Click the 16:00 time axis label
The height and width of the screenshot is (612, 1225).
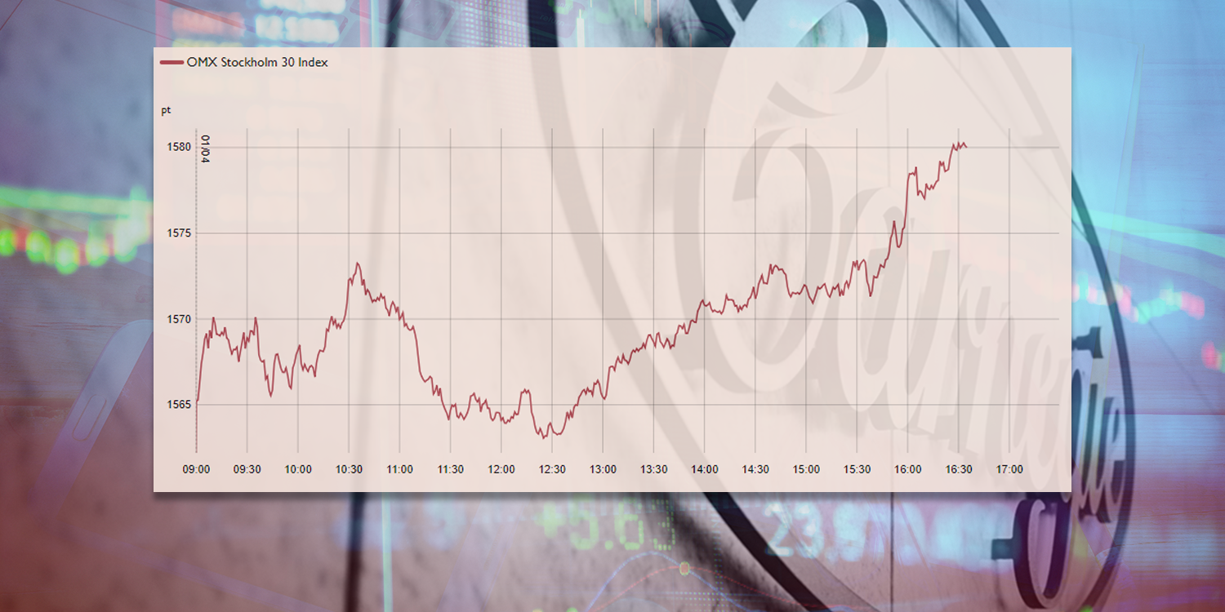(908, 470)
